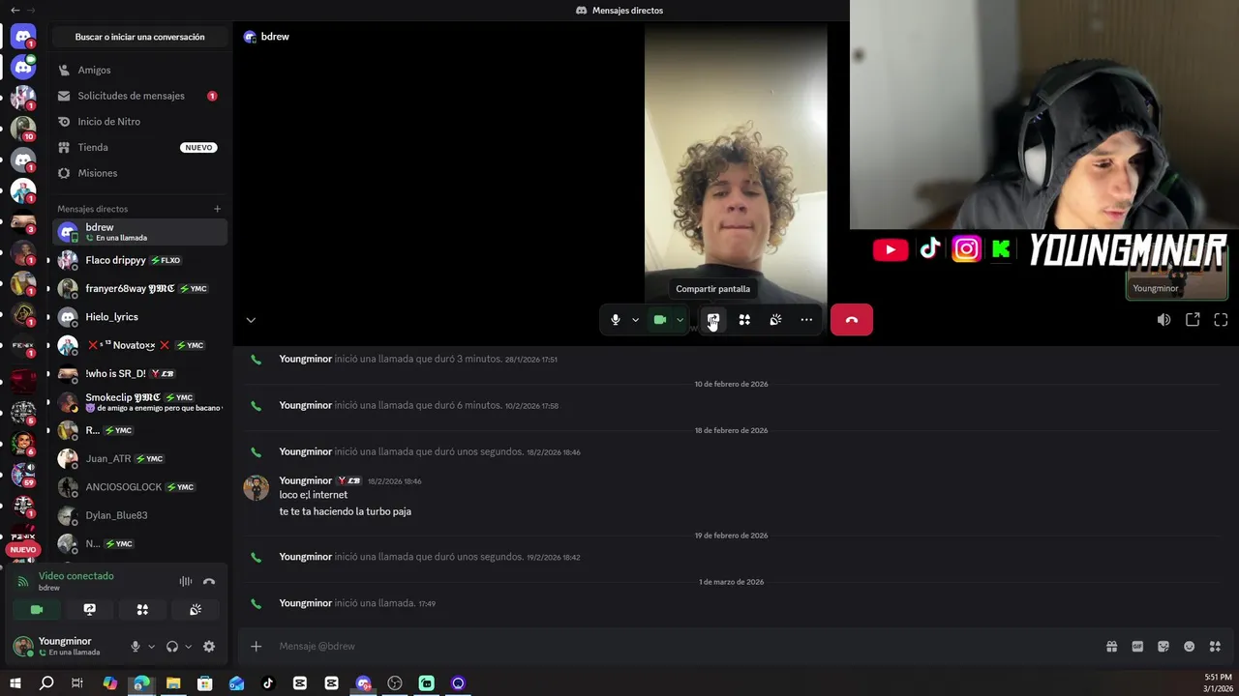Open Juan_ATR conversation
The width and height of the screenshot is (1239, 696).
(139, 458)
